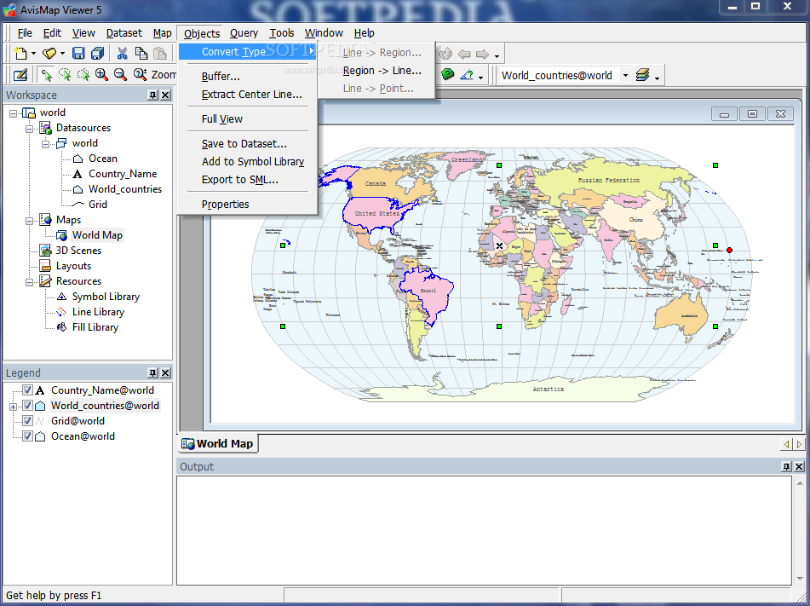The width and height of the screenshot is (810, 606).
Task: Click inside the Output text area
Action: [484, 530]
